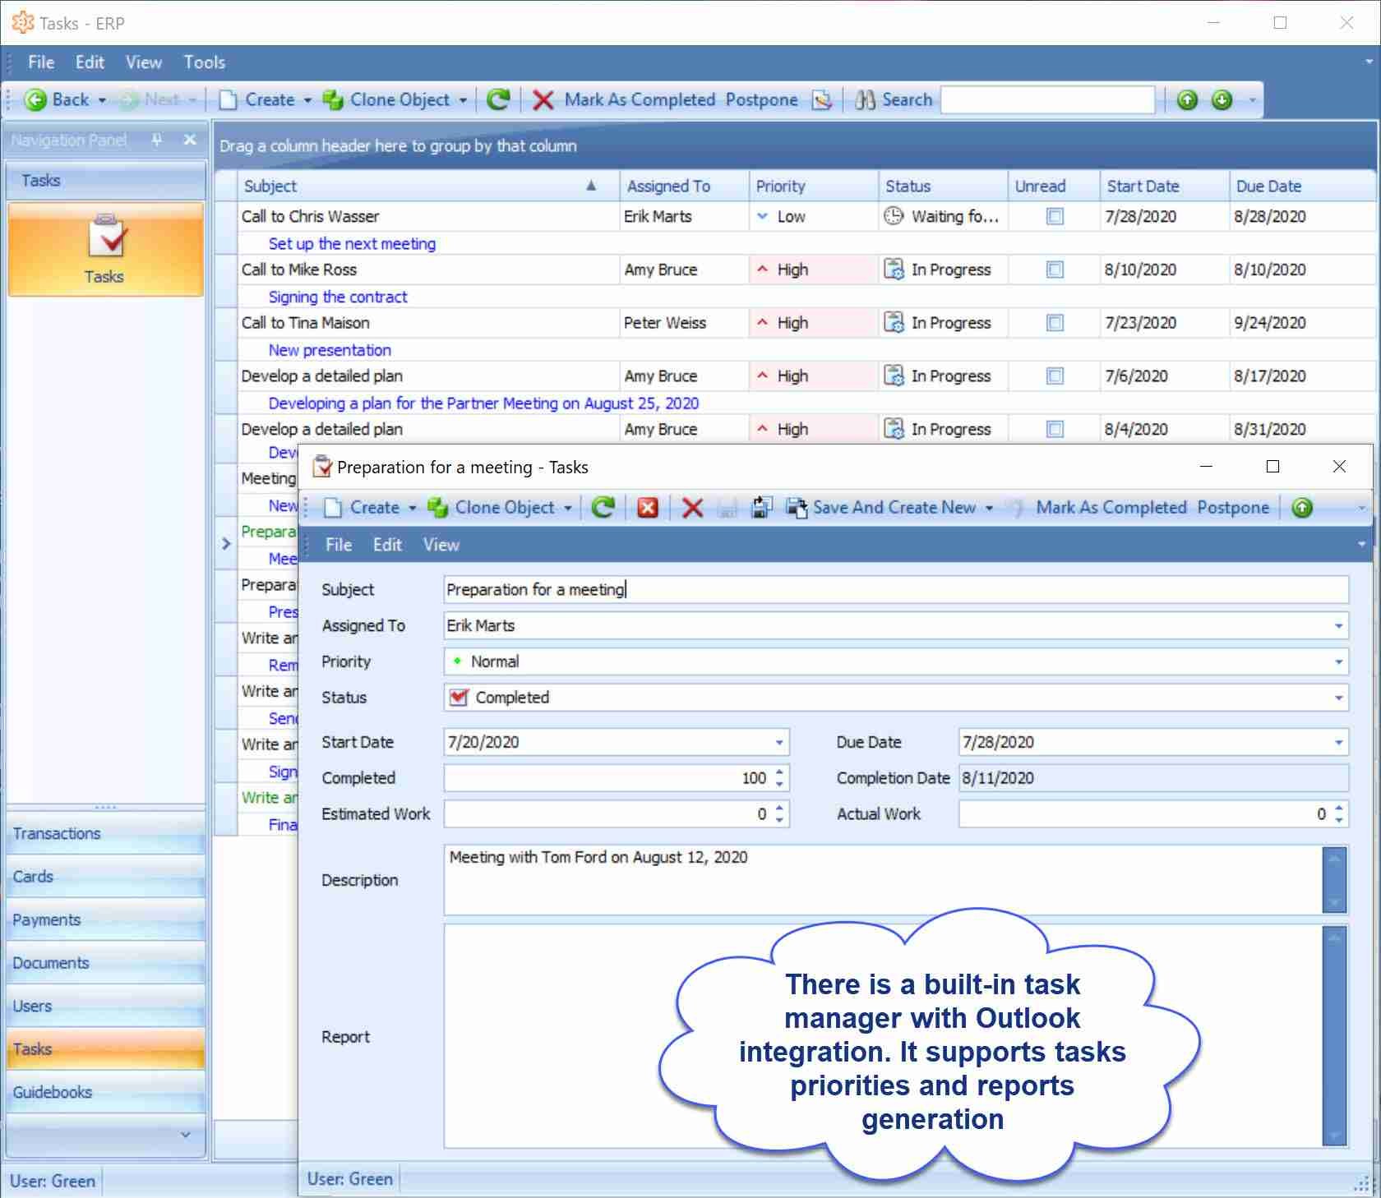Click the Save and Close icon in task dialog
The height and width of the screenshot is (1198, 1381).
(x=761, y=508)
